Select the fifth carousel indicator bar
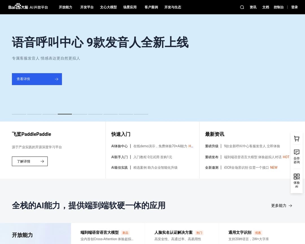305x244 pixels. pyautogui.click(x=80, y=114)
